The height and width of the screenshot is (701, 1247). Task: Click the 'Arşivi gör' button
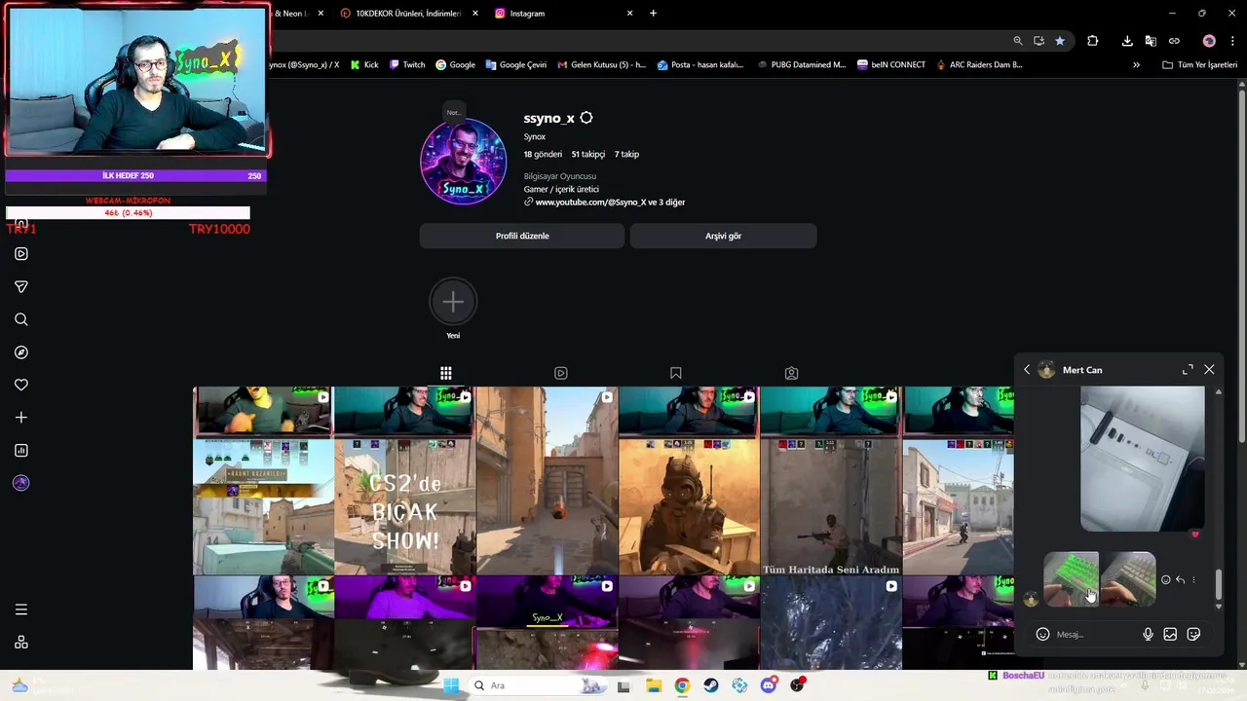point(723,236)
